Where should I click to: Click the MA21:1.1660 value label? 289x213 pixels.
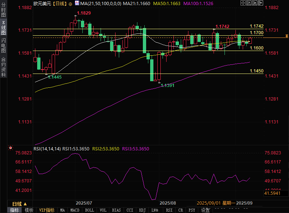(x=137, y=4)
